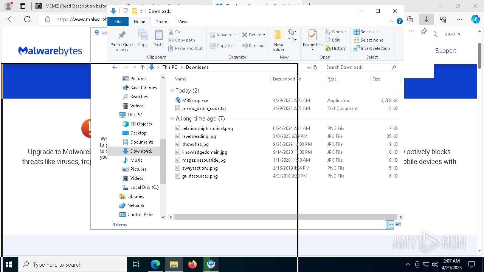
Task: Collapse A long time ago group
Action: click(x=172, y=119)
